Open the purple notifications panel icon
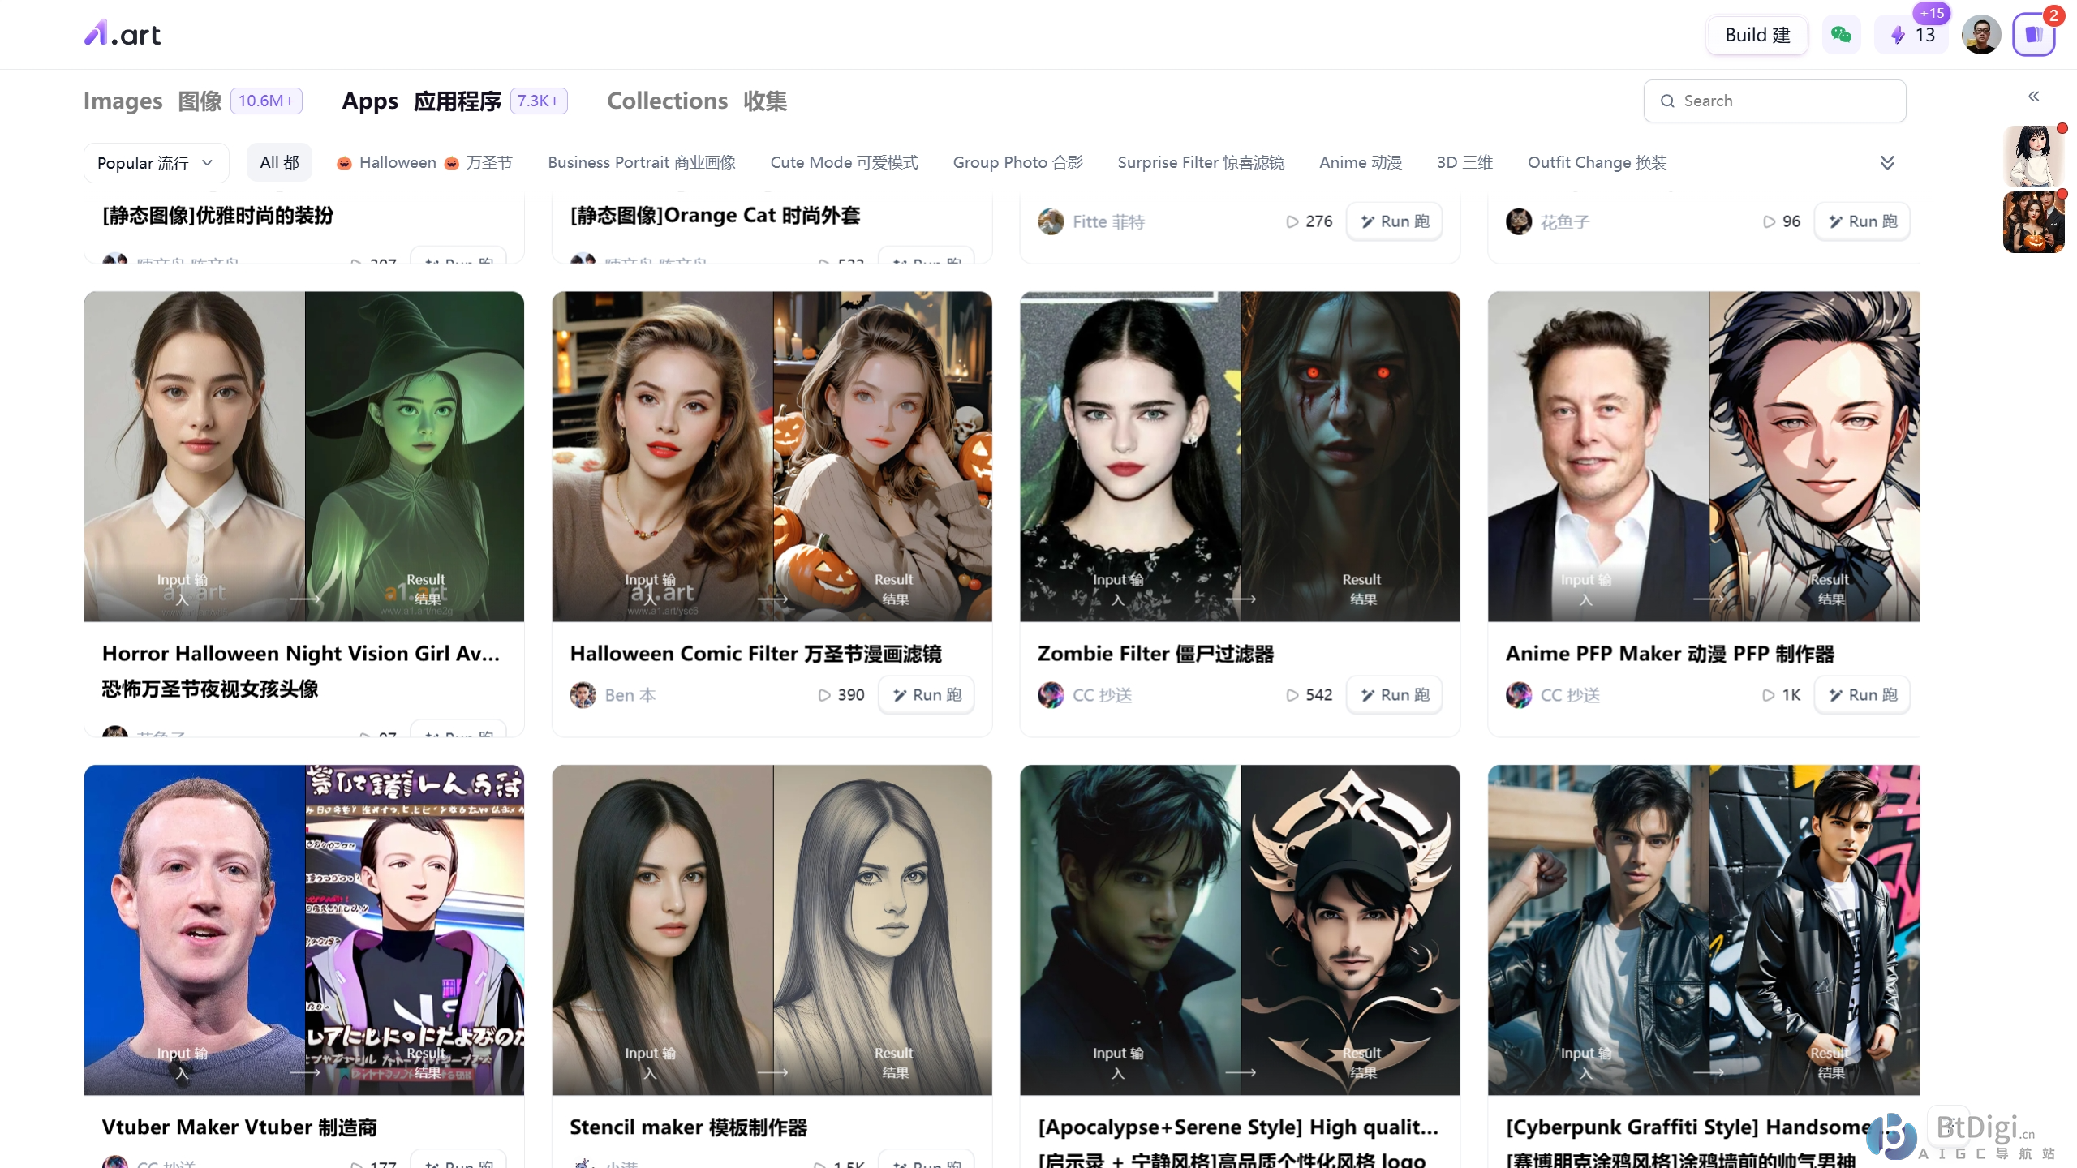 [x=2033, y=35]
